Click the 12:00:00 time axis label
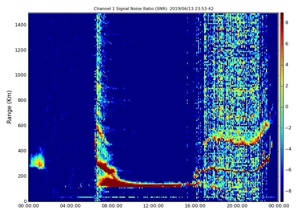Screen dimensions: 298x223 (153, 206)
